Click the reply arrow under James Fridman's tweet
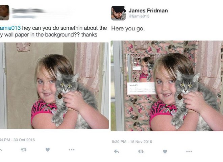 click(x=117, y=152)
